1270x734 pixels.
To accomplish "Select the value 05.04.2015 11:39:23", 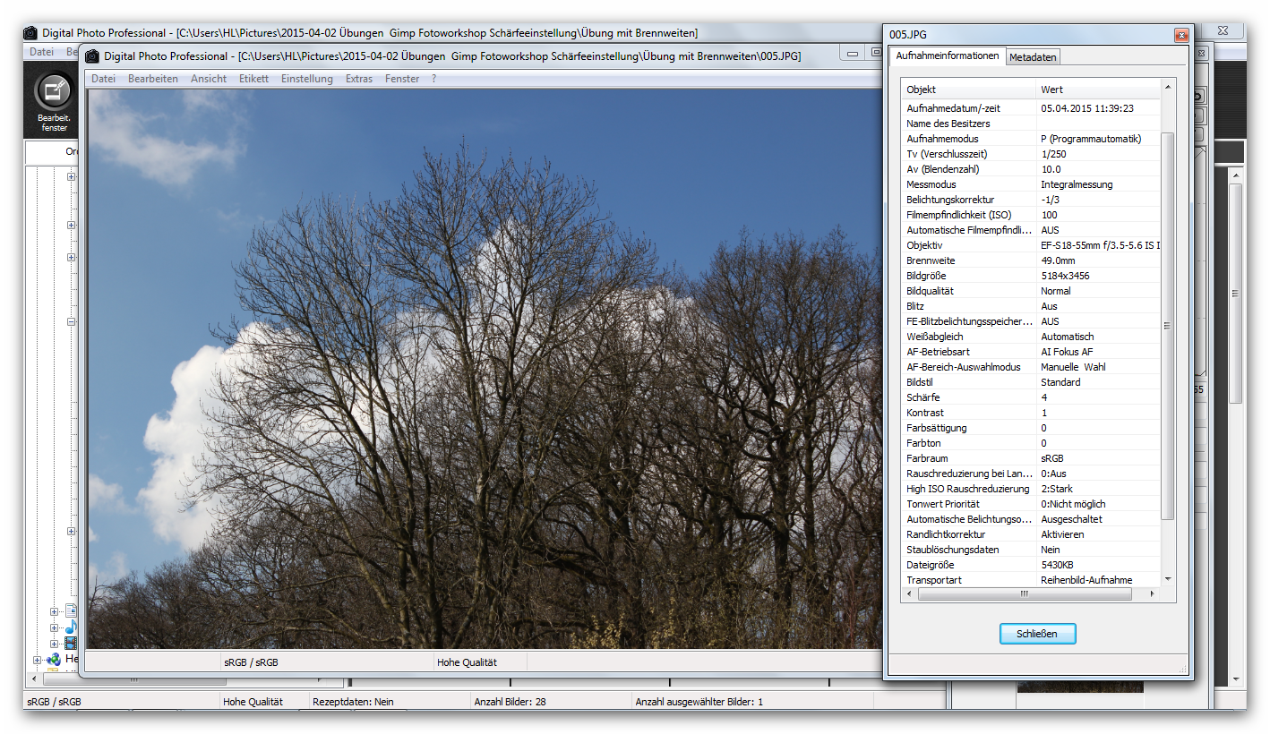I will [1087, 108].
